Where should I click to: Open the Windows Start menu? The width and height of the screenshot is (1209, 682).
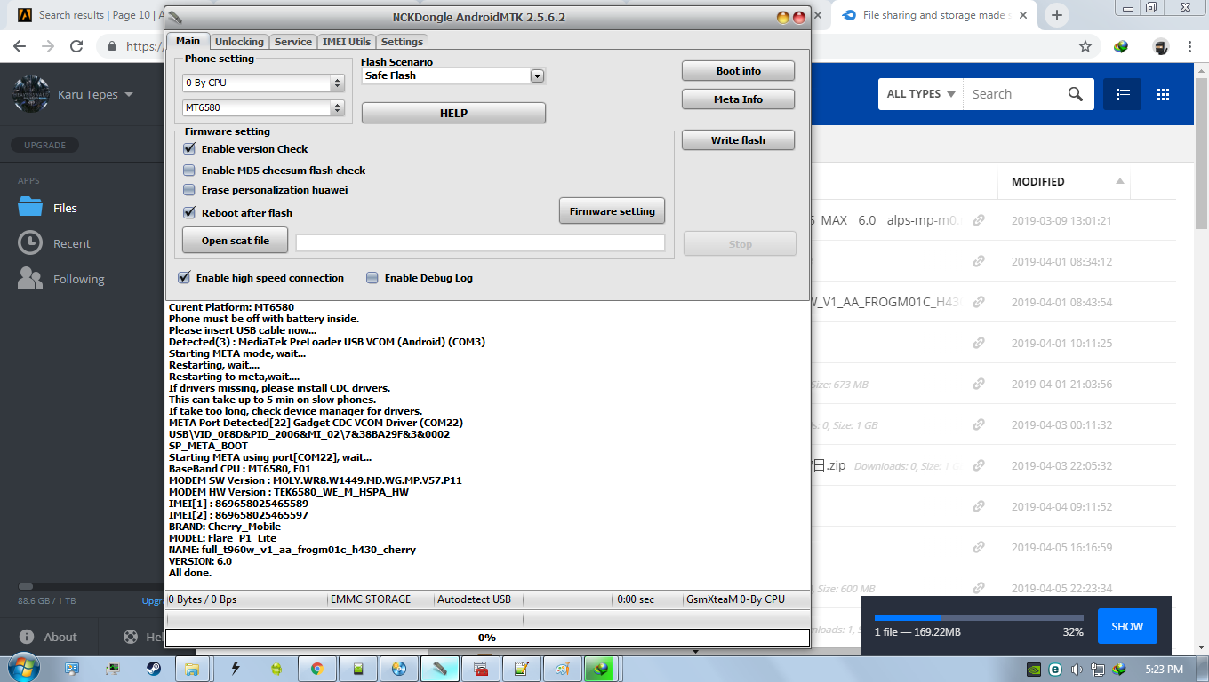(x=22, y=668)
